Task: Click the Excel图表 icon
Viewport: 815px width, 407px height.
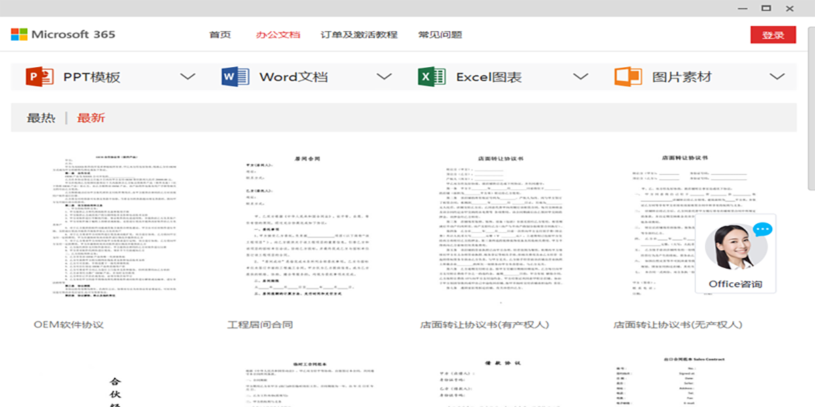Action: tap(432, 77)
